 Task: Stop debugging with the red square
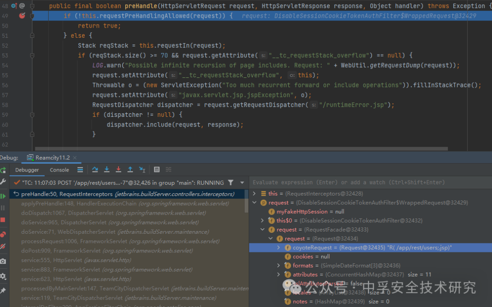point(3,220)
